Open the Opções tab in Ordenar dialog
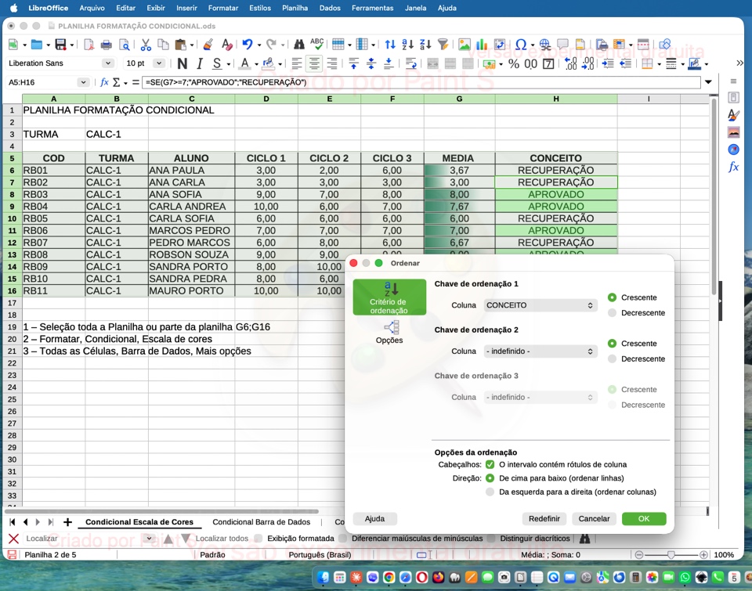The image size is (752, 591). [389, 332]
